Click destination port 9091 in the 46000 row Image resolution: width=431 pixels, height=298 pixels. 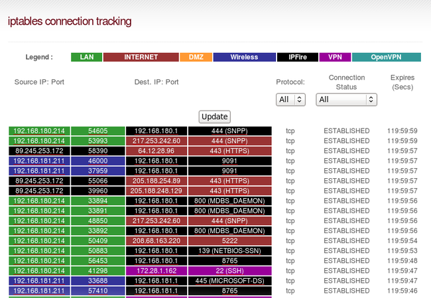tap(230, 161)
